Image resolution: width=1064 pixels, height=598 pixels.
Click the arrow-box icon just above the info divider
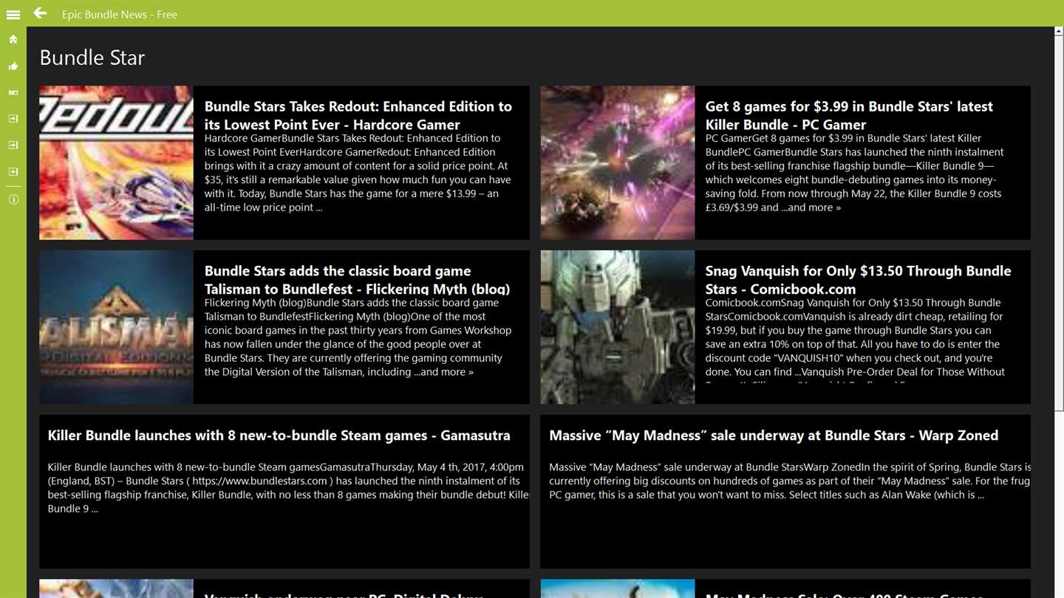coord(13,171)
